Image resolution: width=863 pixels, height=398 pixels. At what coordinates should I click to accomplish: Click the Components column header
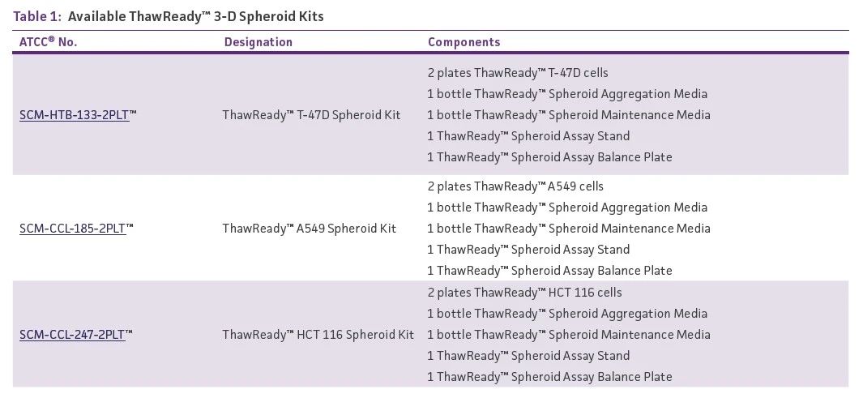(x=464, y=42)
